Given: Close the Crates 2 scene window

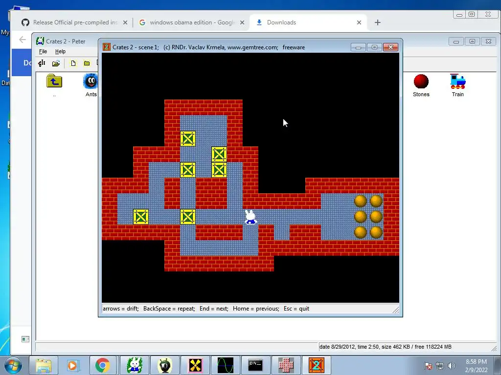Looking at the screenshot, I should 390,47.
